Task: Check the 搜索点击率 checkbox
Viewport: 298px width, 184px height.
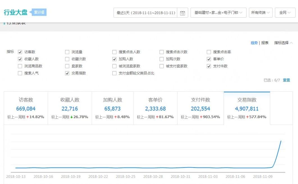Action: [x=209, y=52]
